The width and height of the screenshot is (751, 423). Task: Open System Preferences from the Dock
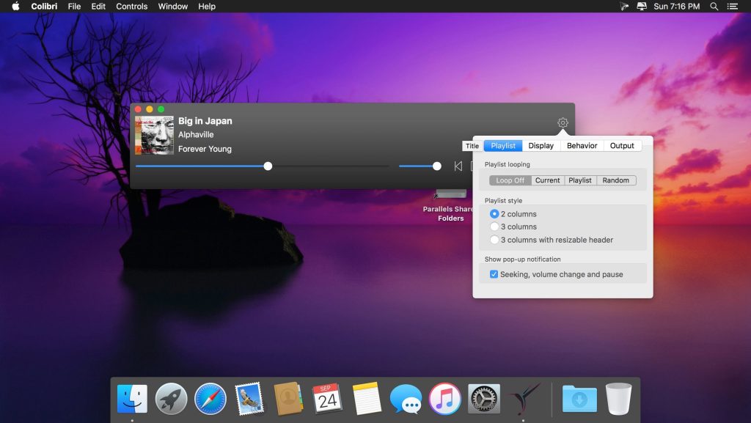tap(484, 399)
